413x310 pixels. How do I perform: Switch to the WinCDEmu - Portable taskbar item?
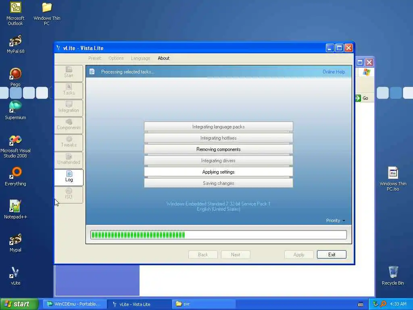[x=74, y=304]
